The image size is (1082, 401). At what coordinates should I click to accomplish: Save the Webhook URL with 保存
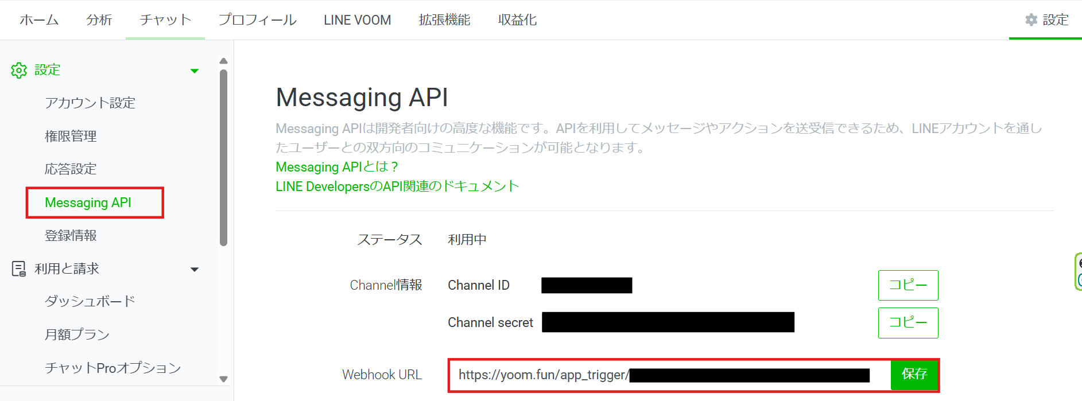coord(914,374)
